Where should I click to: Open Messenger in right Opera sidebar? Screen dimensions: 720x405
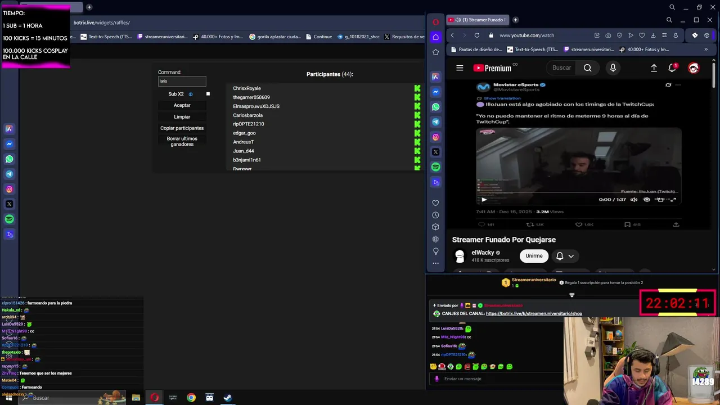pyautogui.click(x=435, y=92)
